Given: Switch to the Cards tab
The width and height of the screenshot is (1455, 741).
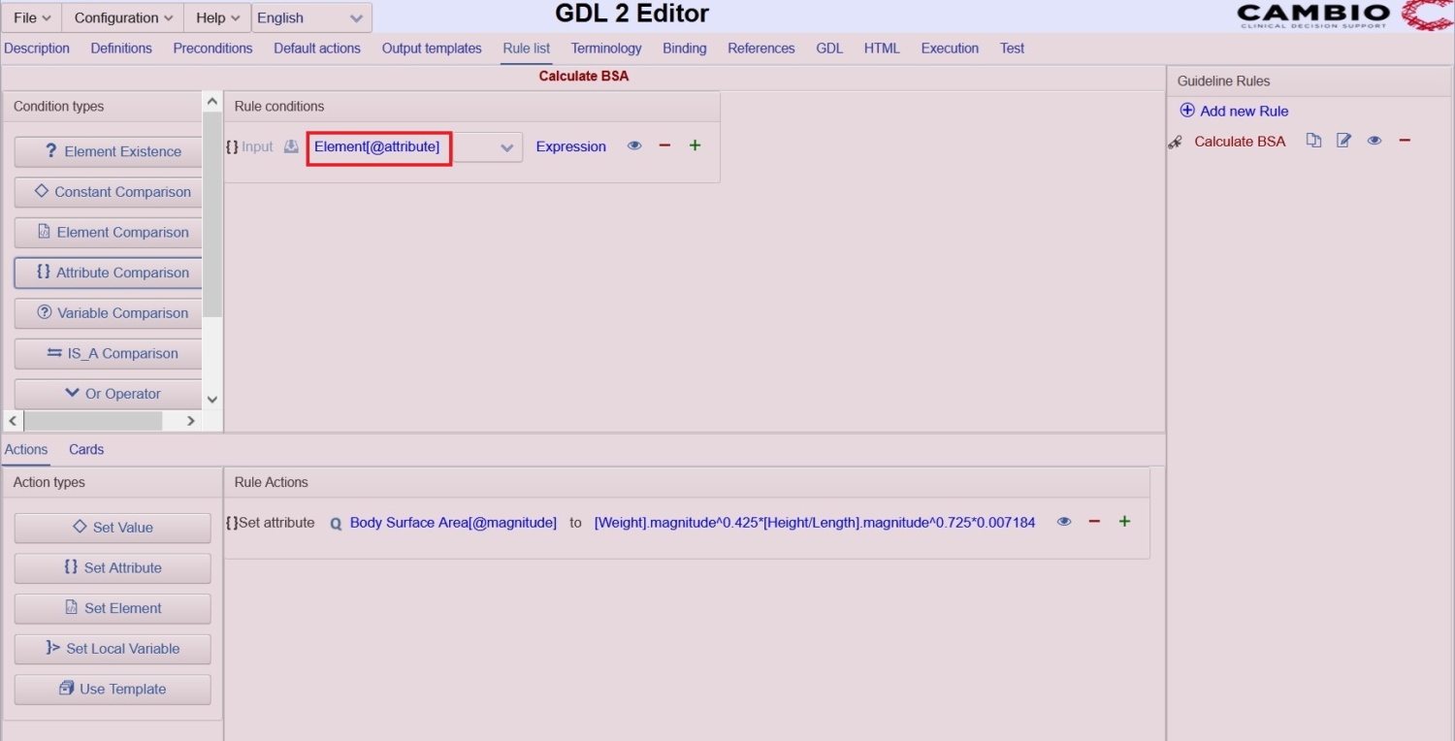Looking at the screenshot, I should (x=85, y=449).
